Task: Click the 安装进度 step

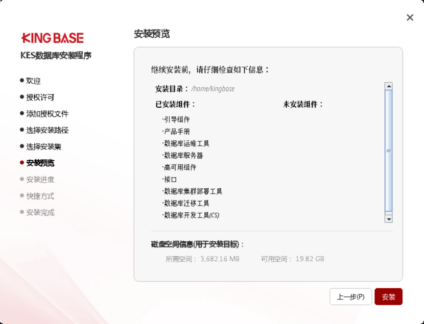Action: point(40,180)
